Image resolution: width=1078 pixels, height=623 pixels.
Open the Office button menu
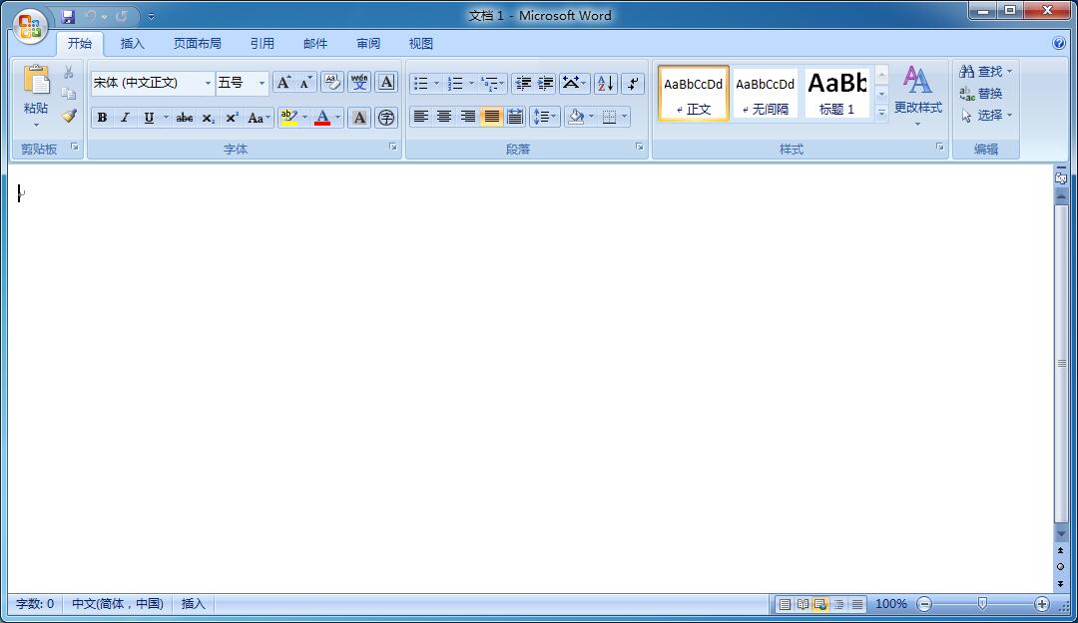pos(30,26)
